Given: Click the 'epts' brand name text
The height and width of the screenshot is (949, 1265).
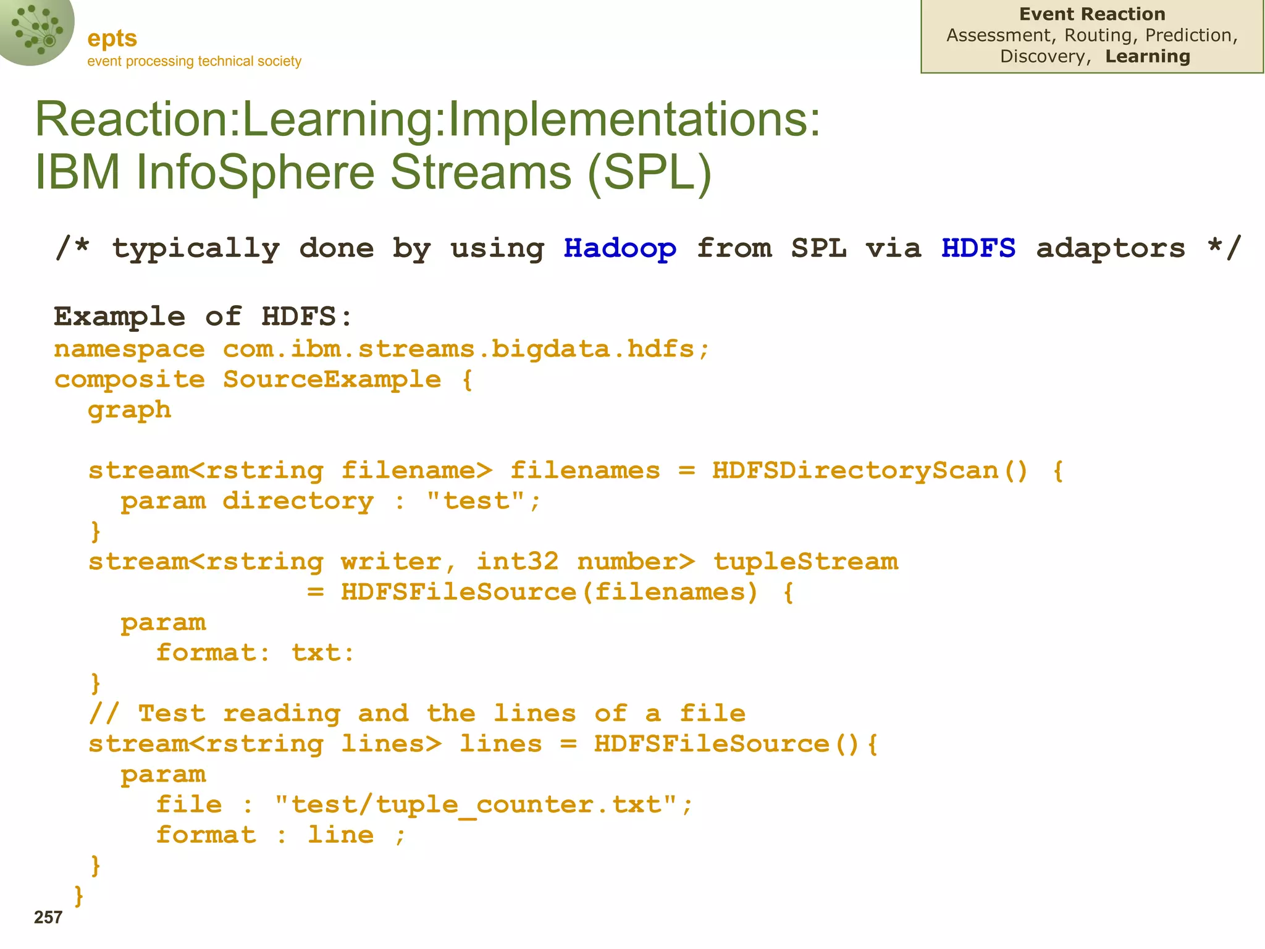Looking at the screenshot, I should (x=112, y=38).
